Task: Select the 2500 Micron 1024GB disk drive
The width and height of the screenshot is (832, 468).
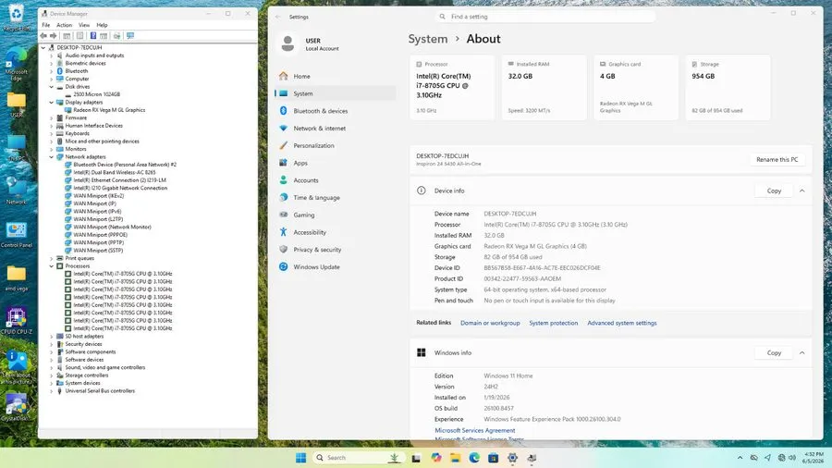Action: [96, 94]
